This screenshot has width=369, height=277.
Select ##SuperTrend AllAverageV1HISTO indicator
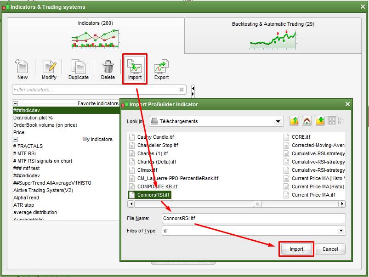click(52, 183)
